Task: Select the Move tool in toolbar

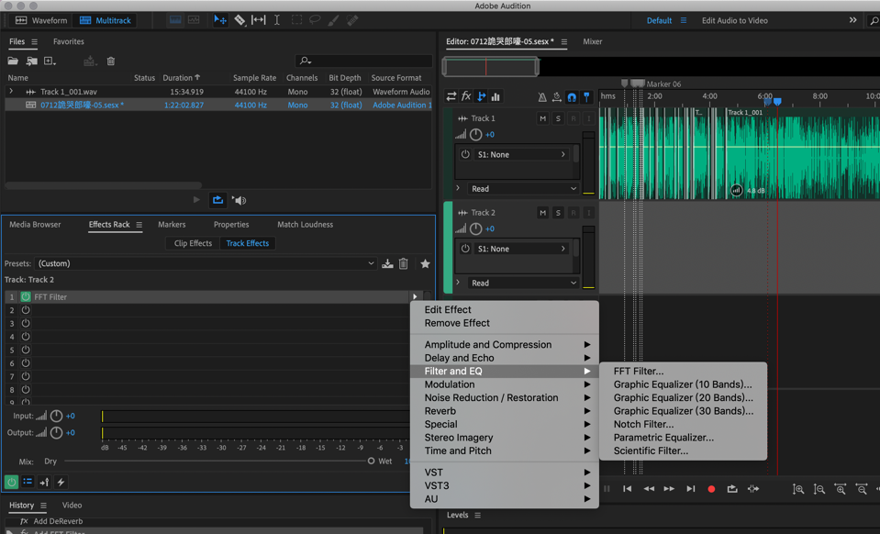Action: [220, 20]
